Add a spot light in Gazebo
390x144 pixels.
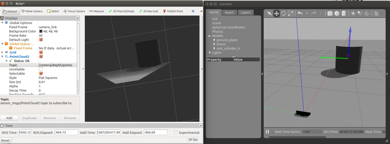pos(360,13)
